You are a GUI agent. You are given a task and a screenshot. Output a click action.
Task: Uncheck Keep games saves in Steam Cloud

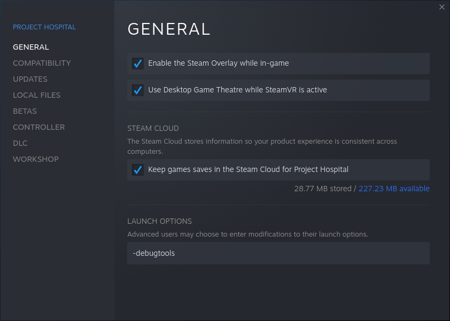[138, 169]
